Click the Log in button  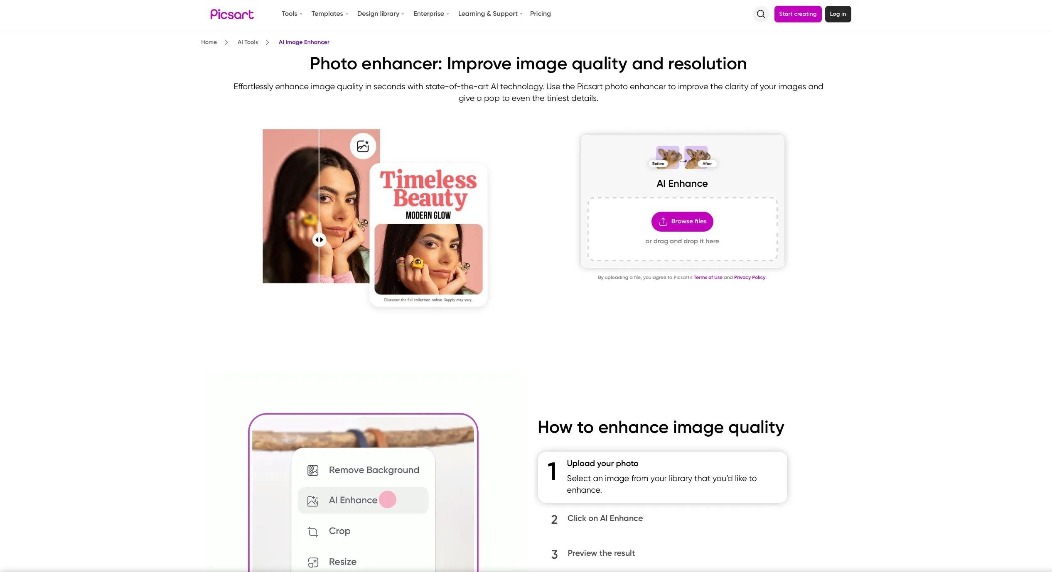(838, 14)
